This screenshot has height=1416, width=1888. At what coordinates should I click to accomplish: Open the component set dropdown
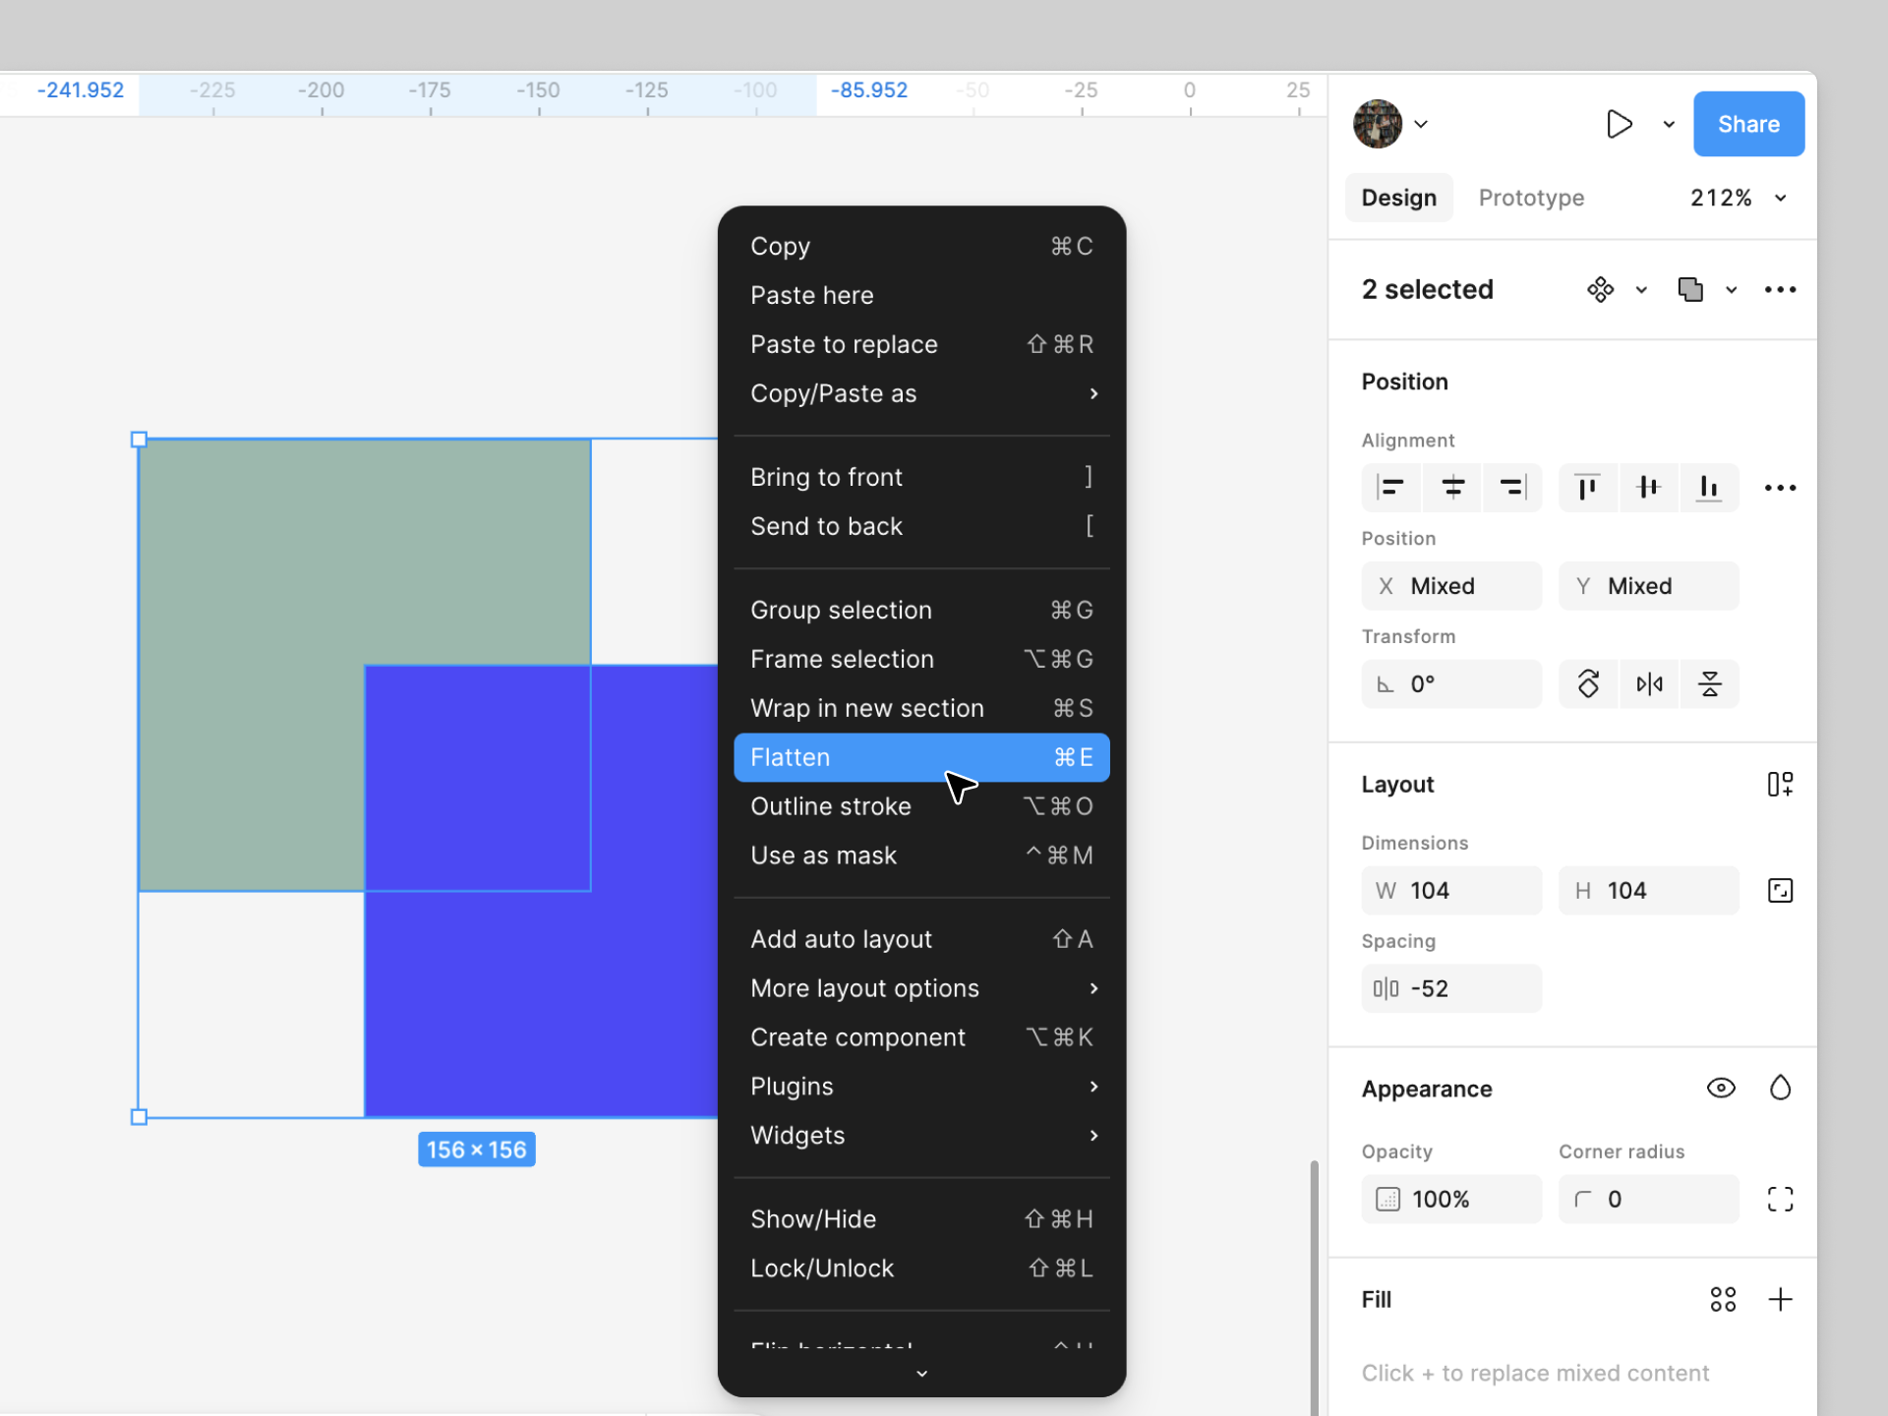click(1638, 290)
